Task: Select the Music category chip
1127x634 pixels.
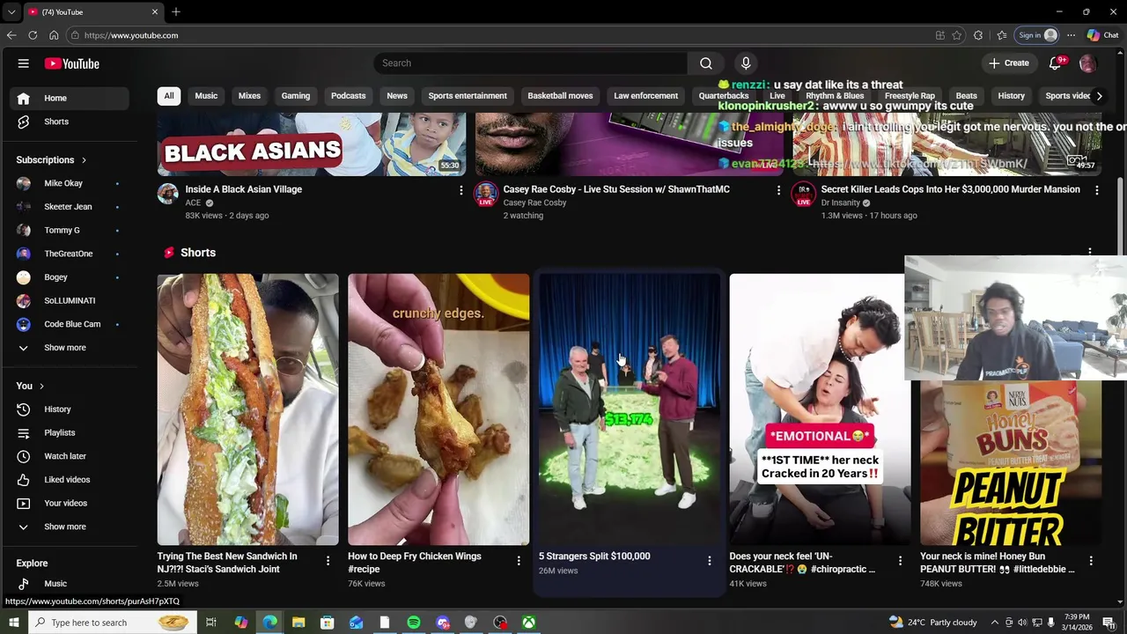Action: tap(206, 96)
